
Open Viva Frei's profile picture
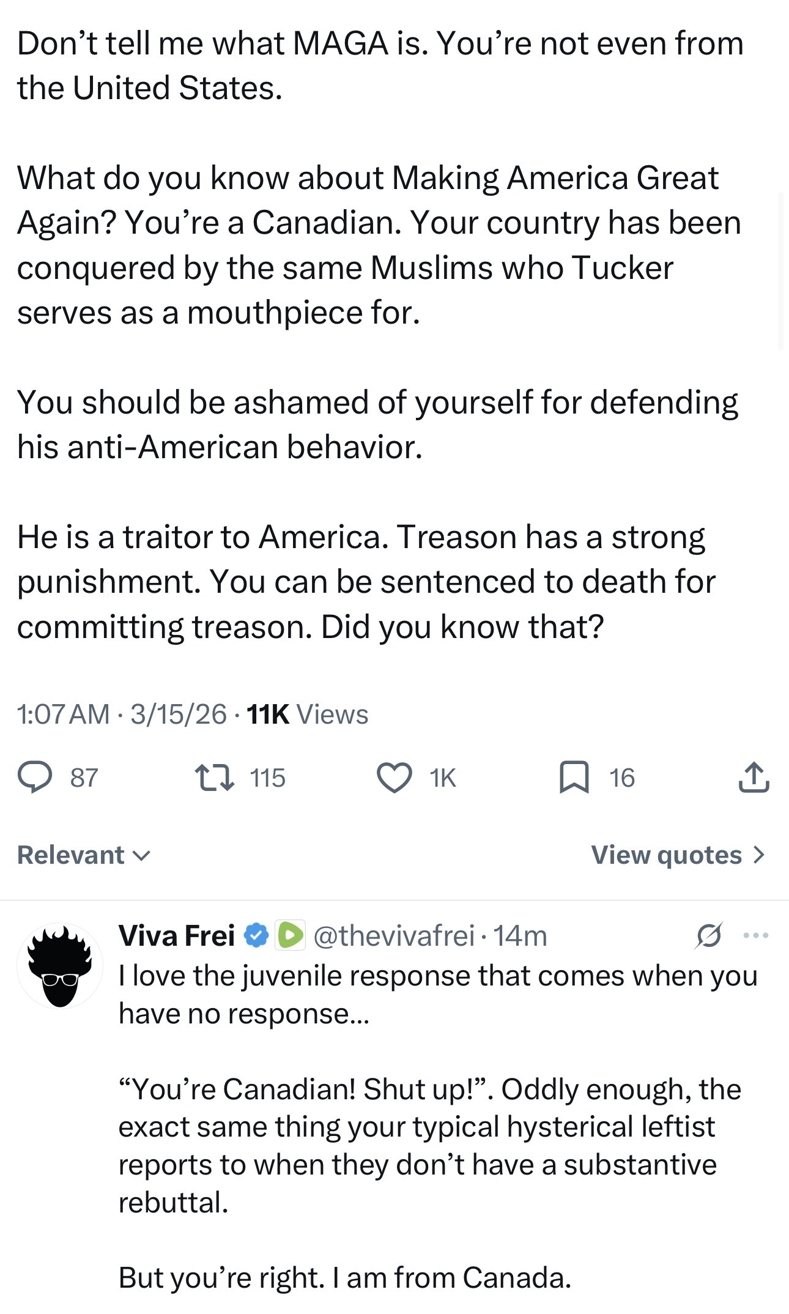[60, 966]
